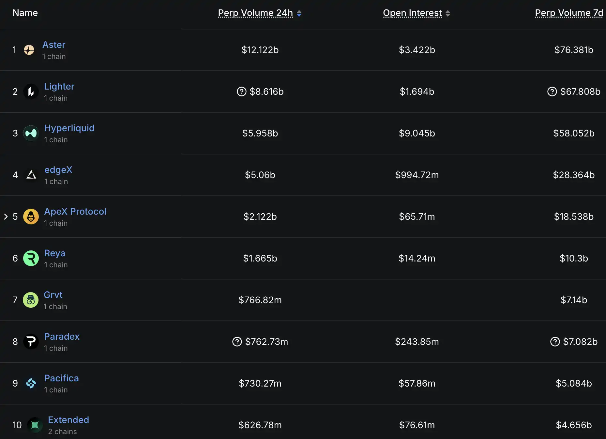Expand the ApeX Protocol row details
The width and height of the screenshot is (606, 439).
pos(6,217)
